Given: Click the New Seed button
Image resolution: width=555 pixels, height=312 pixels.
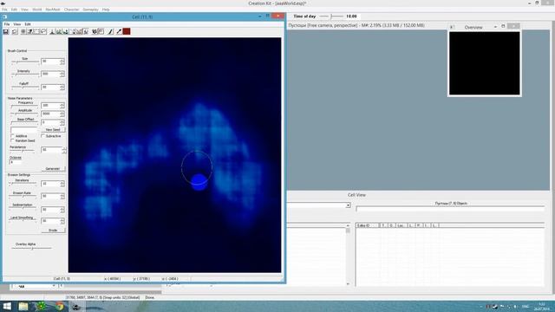Looking at the screenshot, I should click(x=53, y=130).
